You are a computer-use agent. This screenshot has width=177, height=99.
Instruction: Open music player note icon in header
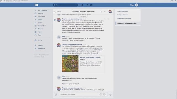point(87,5)
